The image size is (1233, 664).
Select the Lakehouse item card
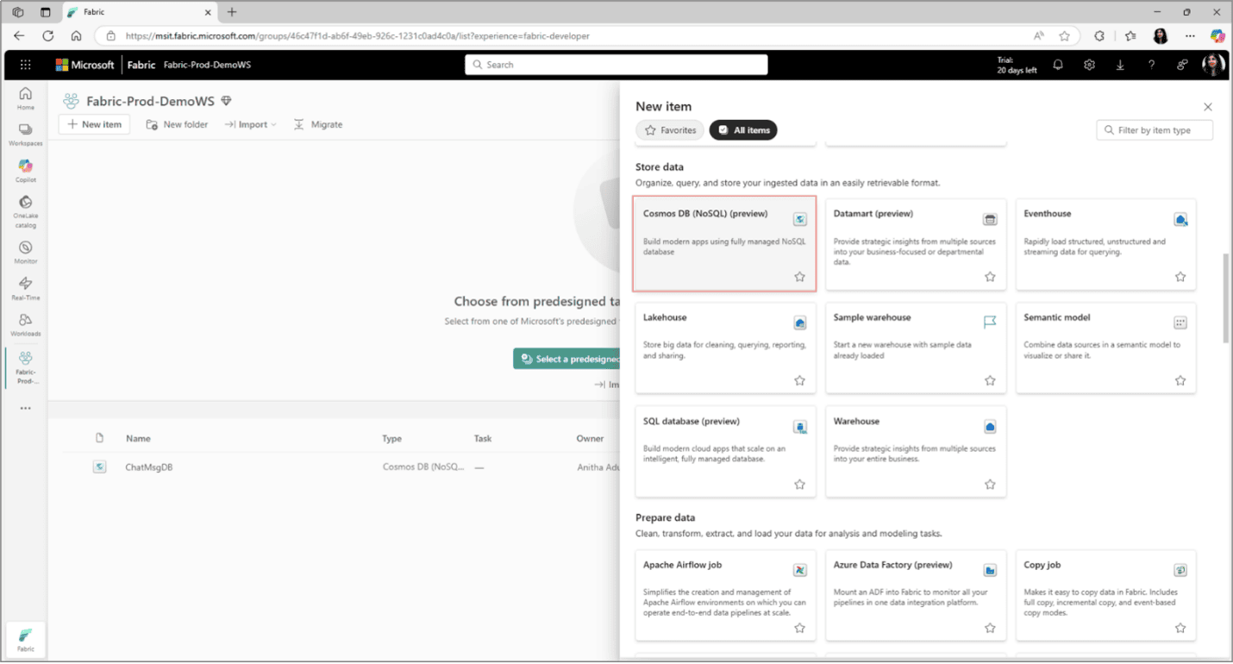pyautogui.click(x=725, y=348)
